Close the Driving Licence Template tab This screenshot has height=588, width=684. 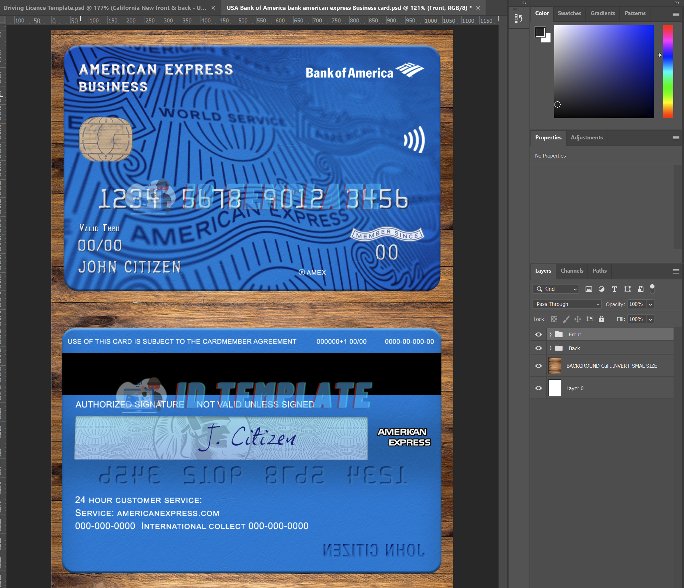tap(213, 8)
